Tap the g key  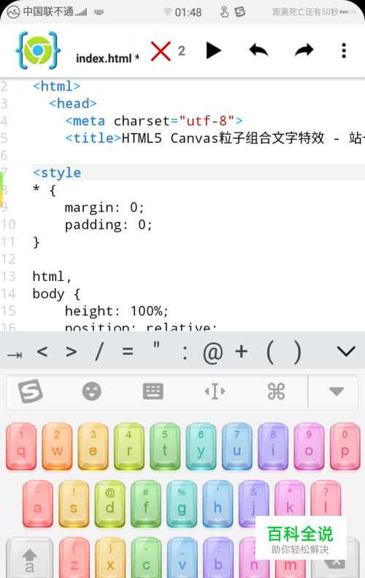coord(182,504)
